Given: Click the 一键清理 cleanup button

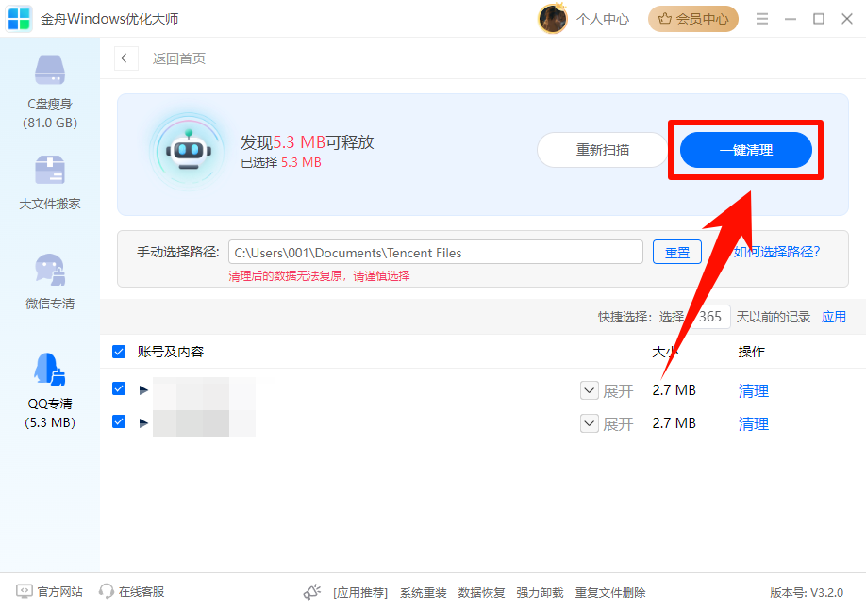Looking at the screenshot, I should coord(745,149).
